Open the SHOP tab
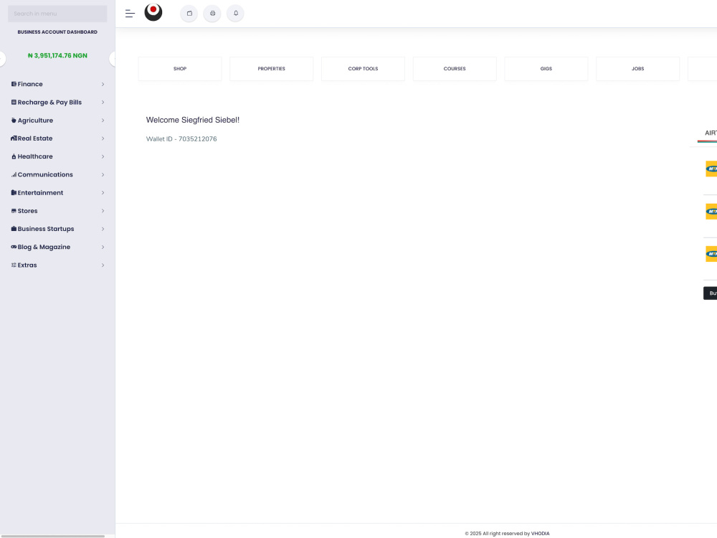Image resolution: width=717 pixels, height=538 pixels. tap(180, 69)
